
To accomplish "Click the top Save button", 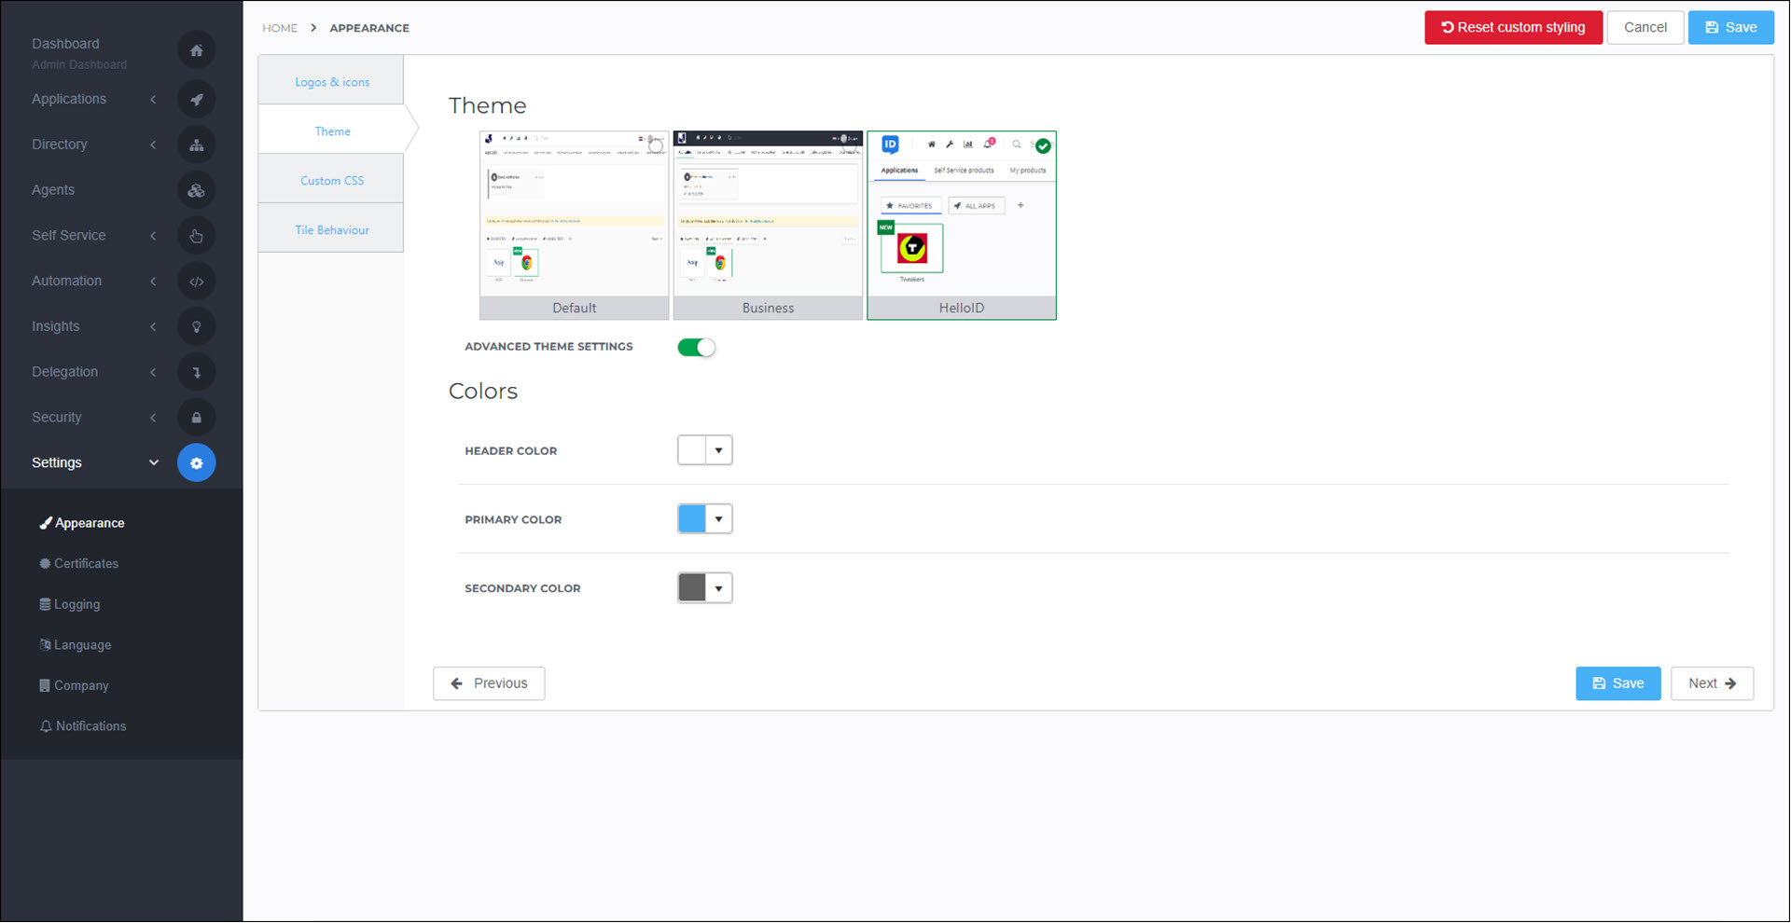I will 1730,28.
